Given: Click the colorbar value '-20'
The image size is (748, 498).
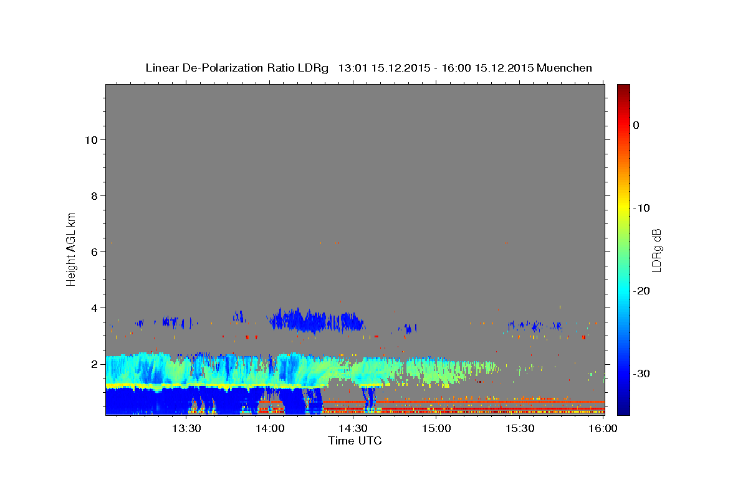Looking at the screenshot, I should pyautogui.click(x=641, y=291).
